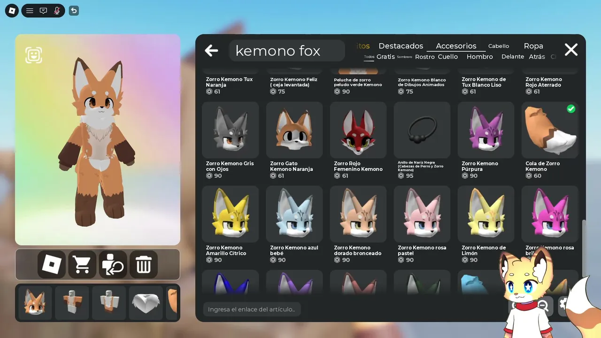Image resolution: width=601 pixels, height=338 pixels.
Task: Click the trash can icon
Action: point(143,265)
